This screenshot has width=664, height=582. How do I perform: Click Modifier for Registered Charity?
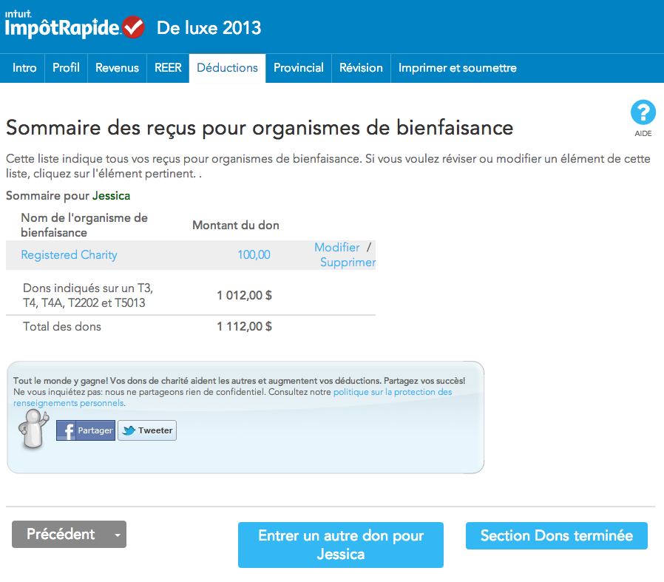click(336, 248)
